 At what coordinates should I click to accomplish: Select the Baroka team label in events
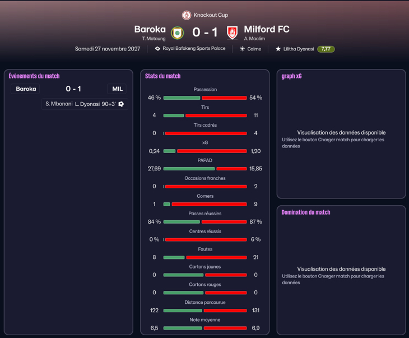click(x=25, y=89)
